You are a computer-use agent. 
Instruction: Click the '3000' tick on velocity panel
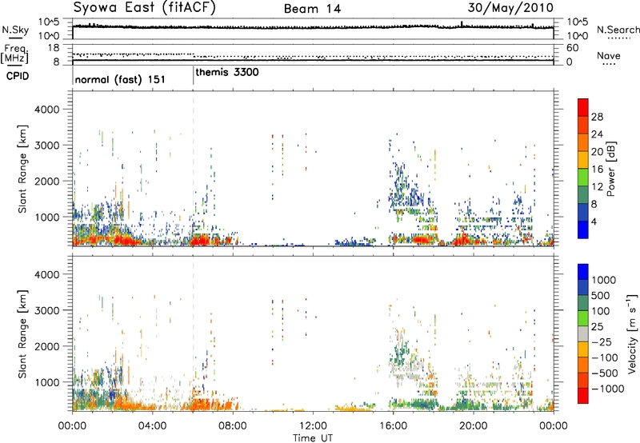(x=46, y=310)
